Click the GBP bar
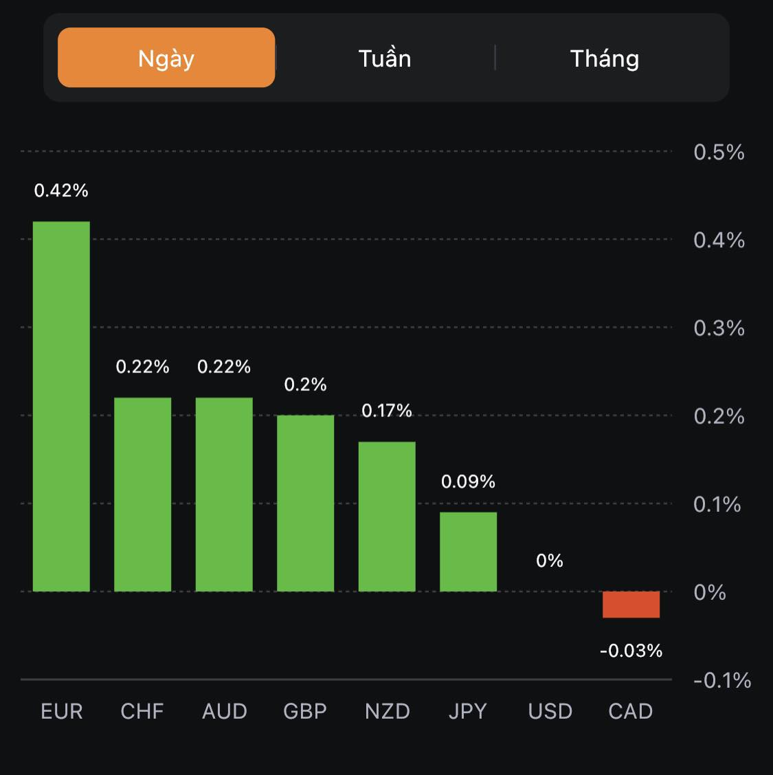The width and height of the screenshot is (773, 775). click(305, 503)
